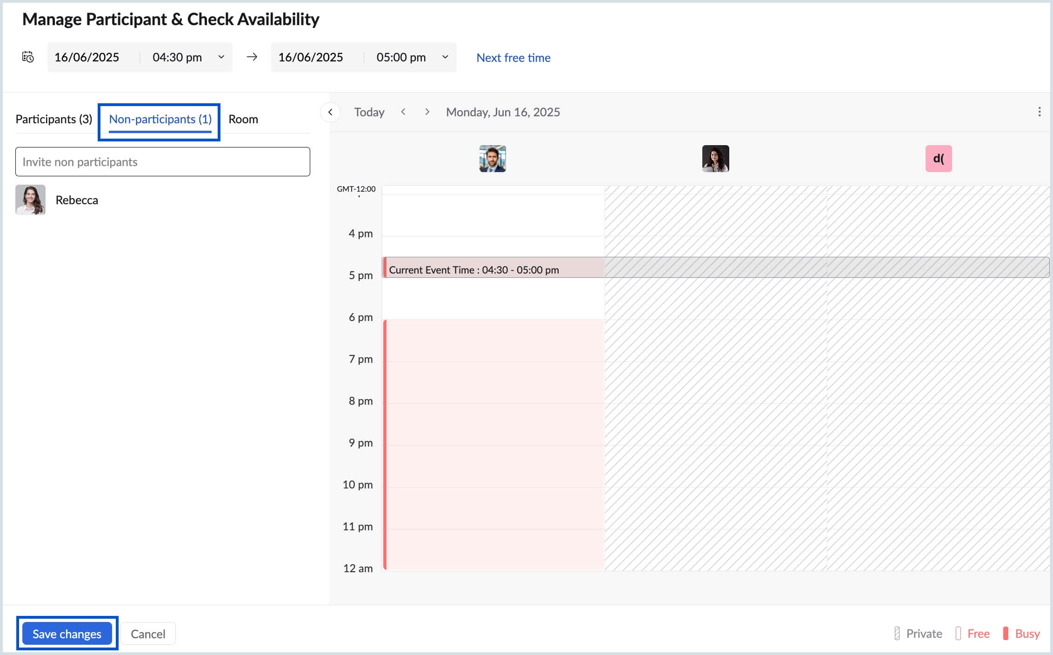Click the Cancel button
Image resolution: width=1053 pixels, height=655 pixels.
click(148, 634)
